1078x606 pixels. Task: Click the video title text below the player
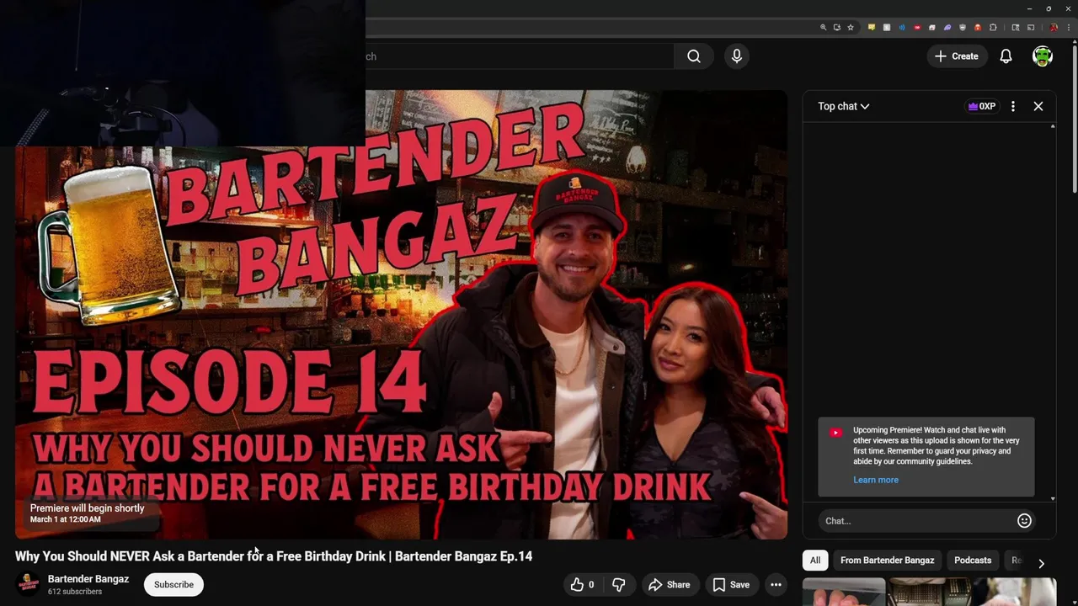coord(274,556)
